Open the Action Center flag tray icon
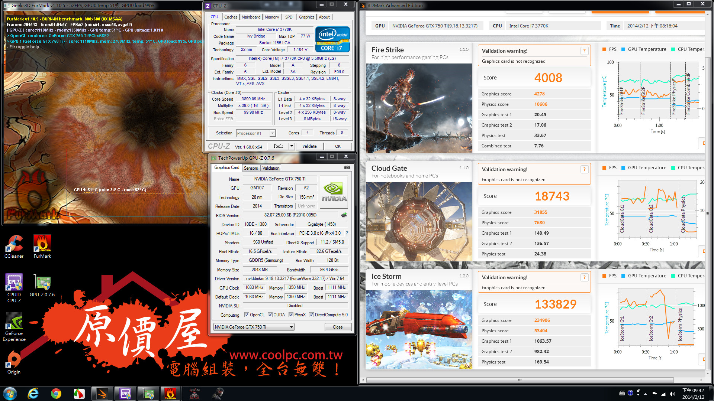714x401 pixels. point(654,394)
